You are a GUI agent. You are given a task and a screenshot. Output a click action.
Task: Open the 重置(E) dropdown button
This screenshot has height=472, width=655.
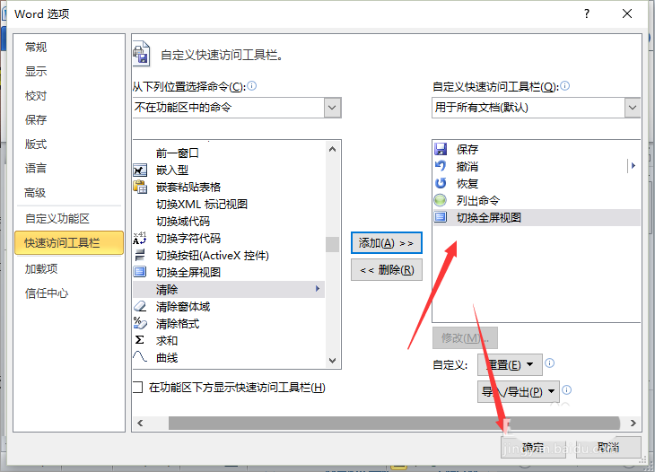click(x=510, y=364)
